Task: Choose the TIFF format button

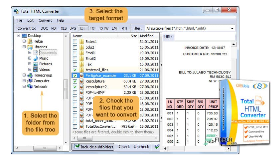Action: pos(83,28)
